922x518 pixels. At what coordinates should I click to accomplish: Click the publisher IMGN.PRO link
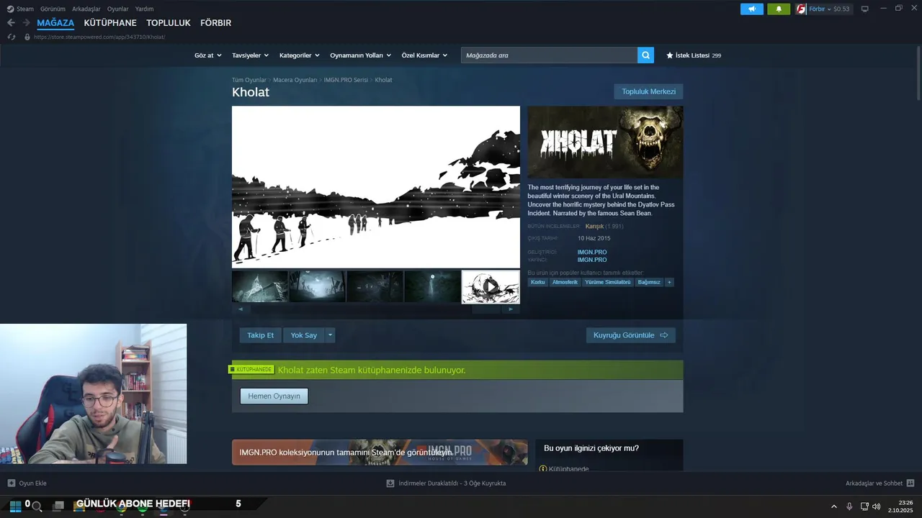click(x=592, y=260)
